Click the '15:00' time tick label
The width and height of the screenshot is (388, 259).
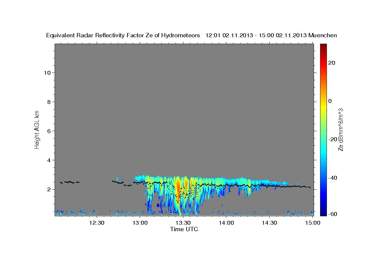tap(312, 223)
